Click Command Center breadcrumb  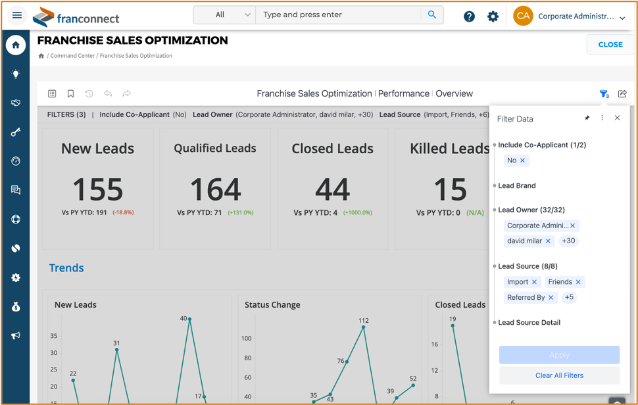(72, 56)
